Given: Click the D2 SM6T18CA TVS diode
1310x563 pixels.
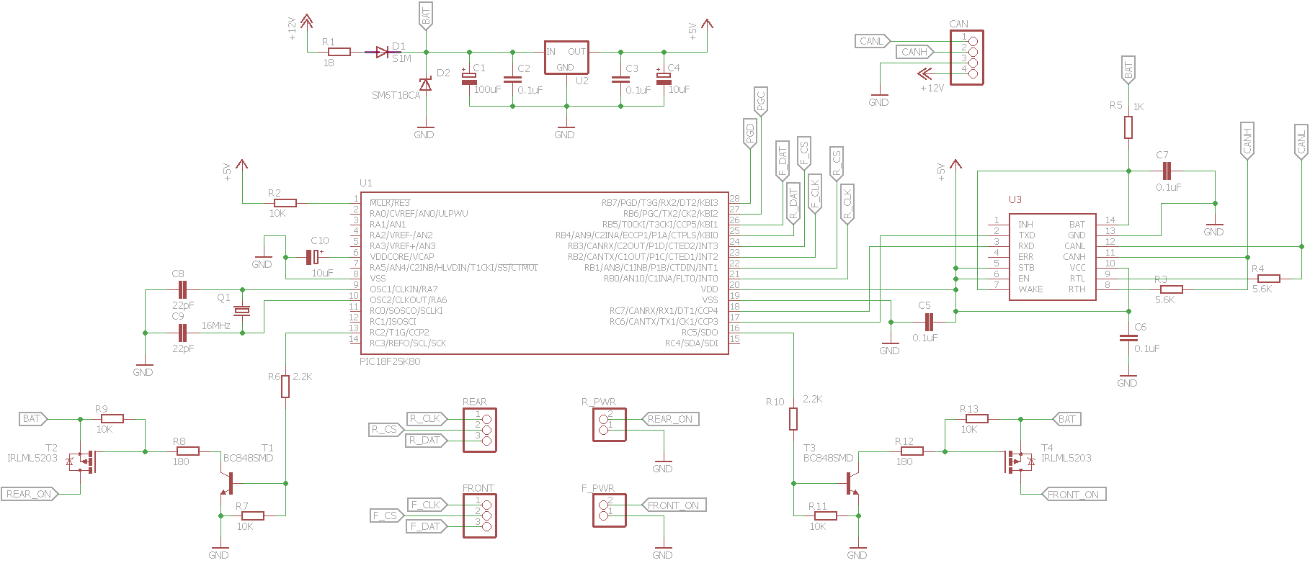Looking at the screenshot, I should (x=426, y=85).
